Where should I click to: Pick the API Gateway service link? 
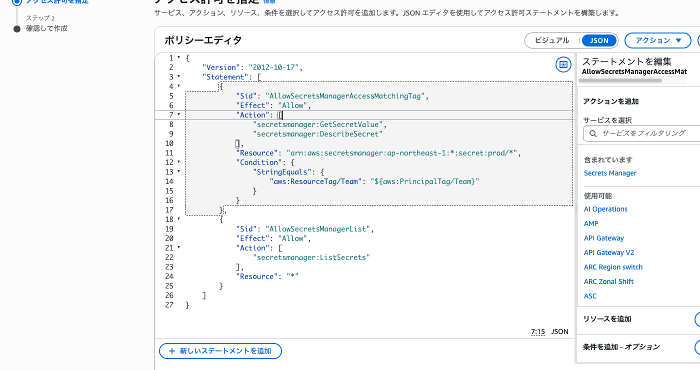click(604, 238)
